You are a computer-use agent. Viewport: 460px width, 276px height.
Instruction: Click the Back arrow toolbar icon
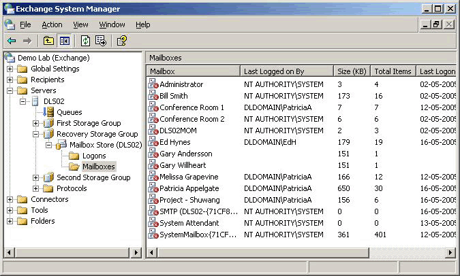pyautogui.click(x=12, y=41)
